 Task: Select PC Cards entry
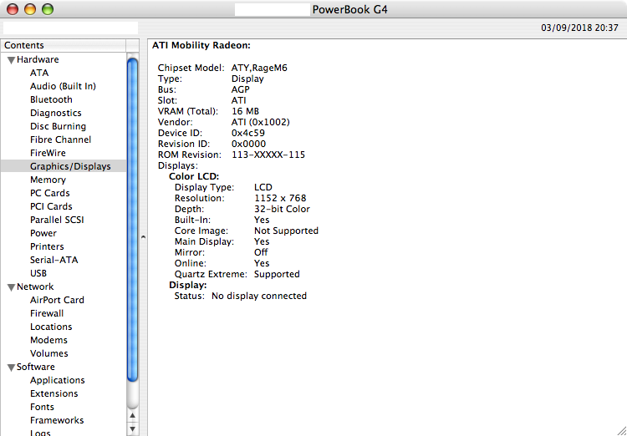coord(49,193)
